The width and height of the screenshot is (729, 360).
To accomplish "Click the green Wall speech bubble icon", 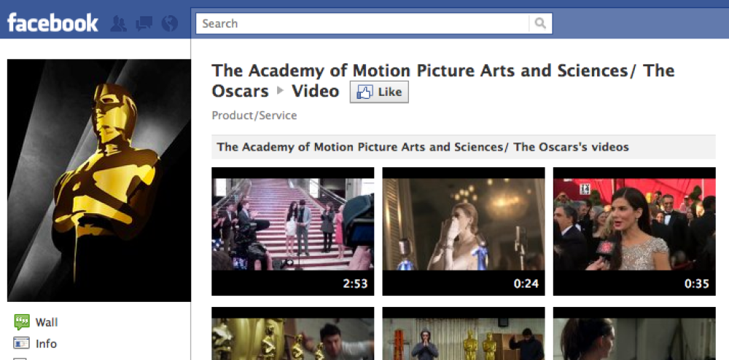I will (22, 321).
